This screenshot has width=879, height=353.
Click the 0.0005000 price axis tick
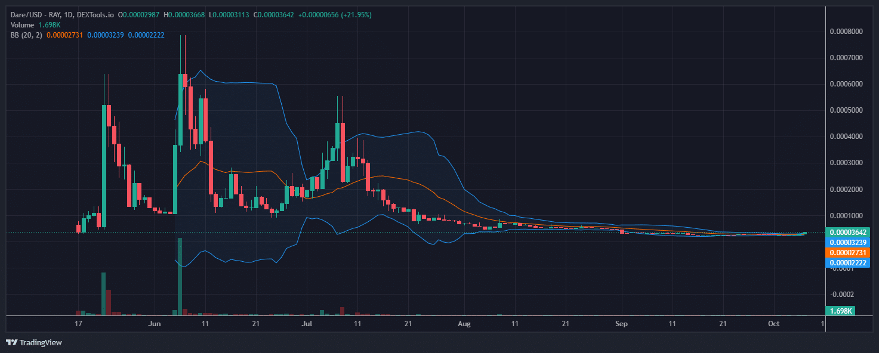tap(846, 110)
